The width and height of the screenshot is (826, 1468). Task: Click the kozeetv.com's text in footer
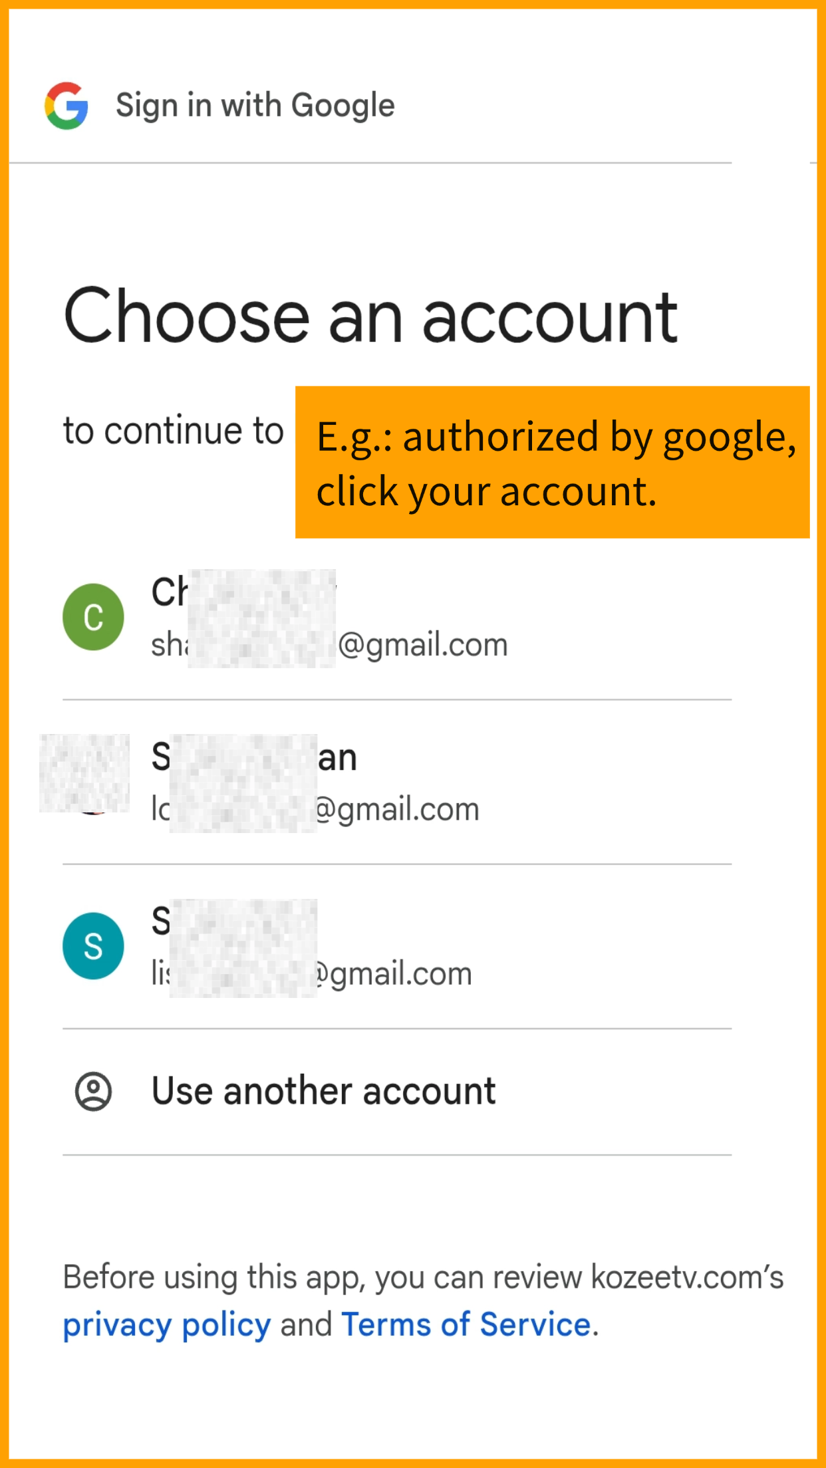point(687,1277)
